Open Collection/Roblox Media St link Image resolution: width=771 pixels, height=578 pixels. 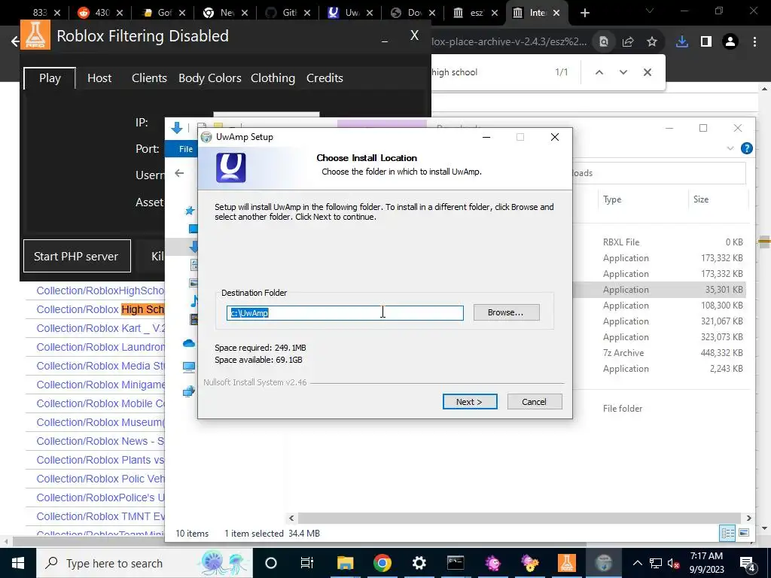tap(100, 366)
